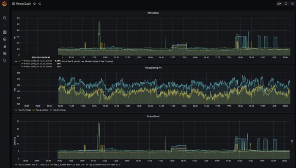Screen dimensions: 296x168
Task: Click the Add panel toolbar button
Action: coord(279,3)
